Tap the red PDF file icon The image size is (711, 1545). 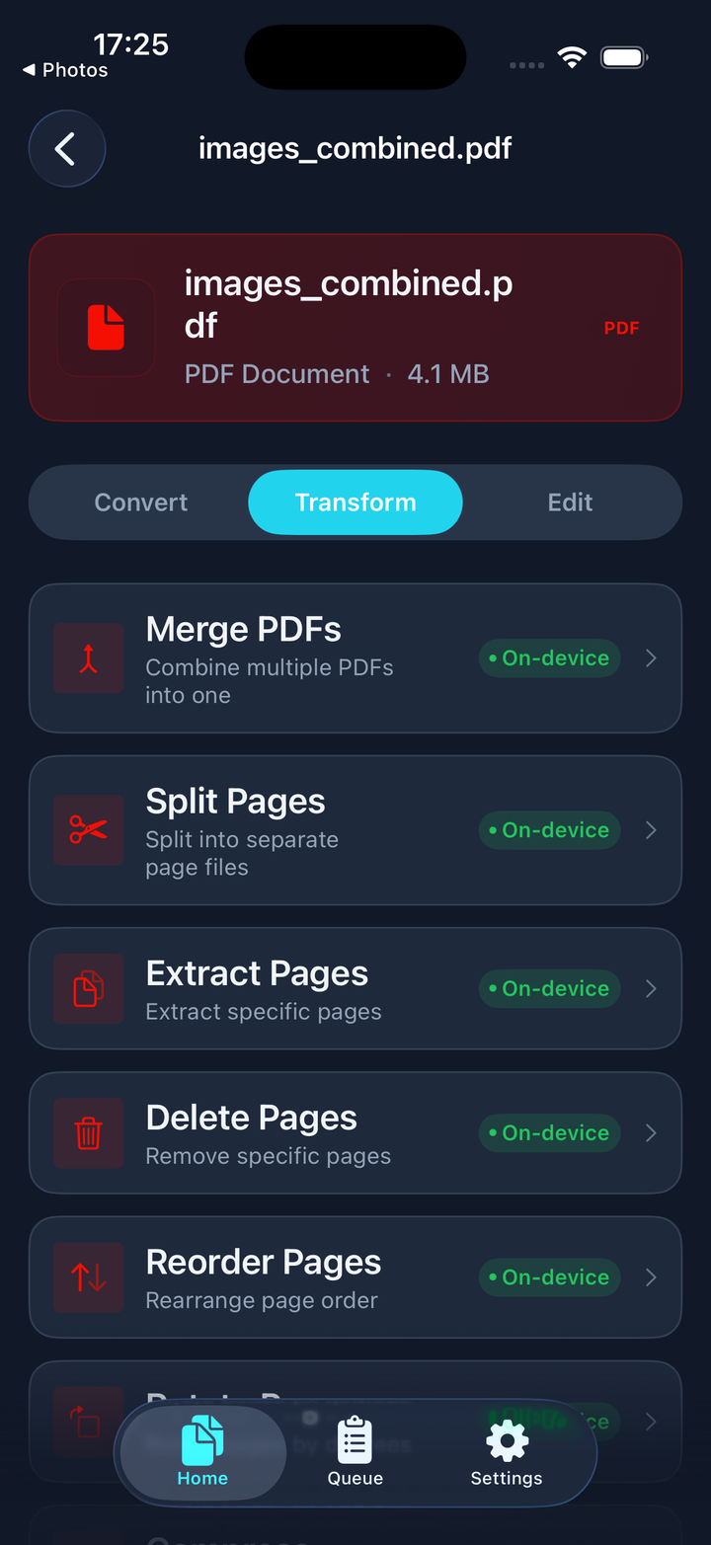tap(106, 328)
